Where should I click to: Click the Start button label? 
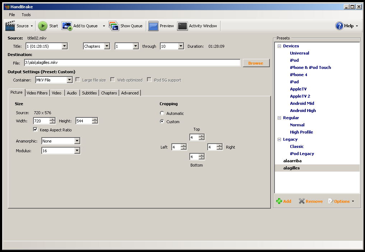[x=54, y=26]
